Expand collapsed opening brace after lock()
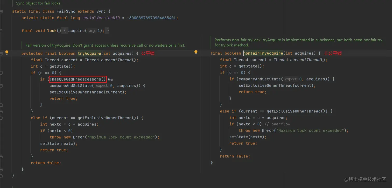 pyautogui.click(x=65, y=31)
